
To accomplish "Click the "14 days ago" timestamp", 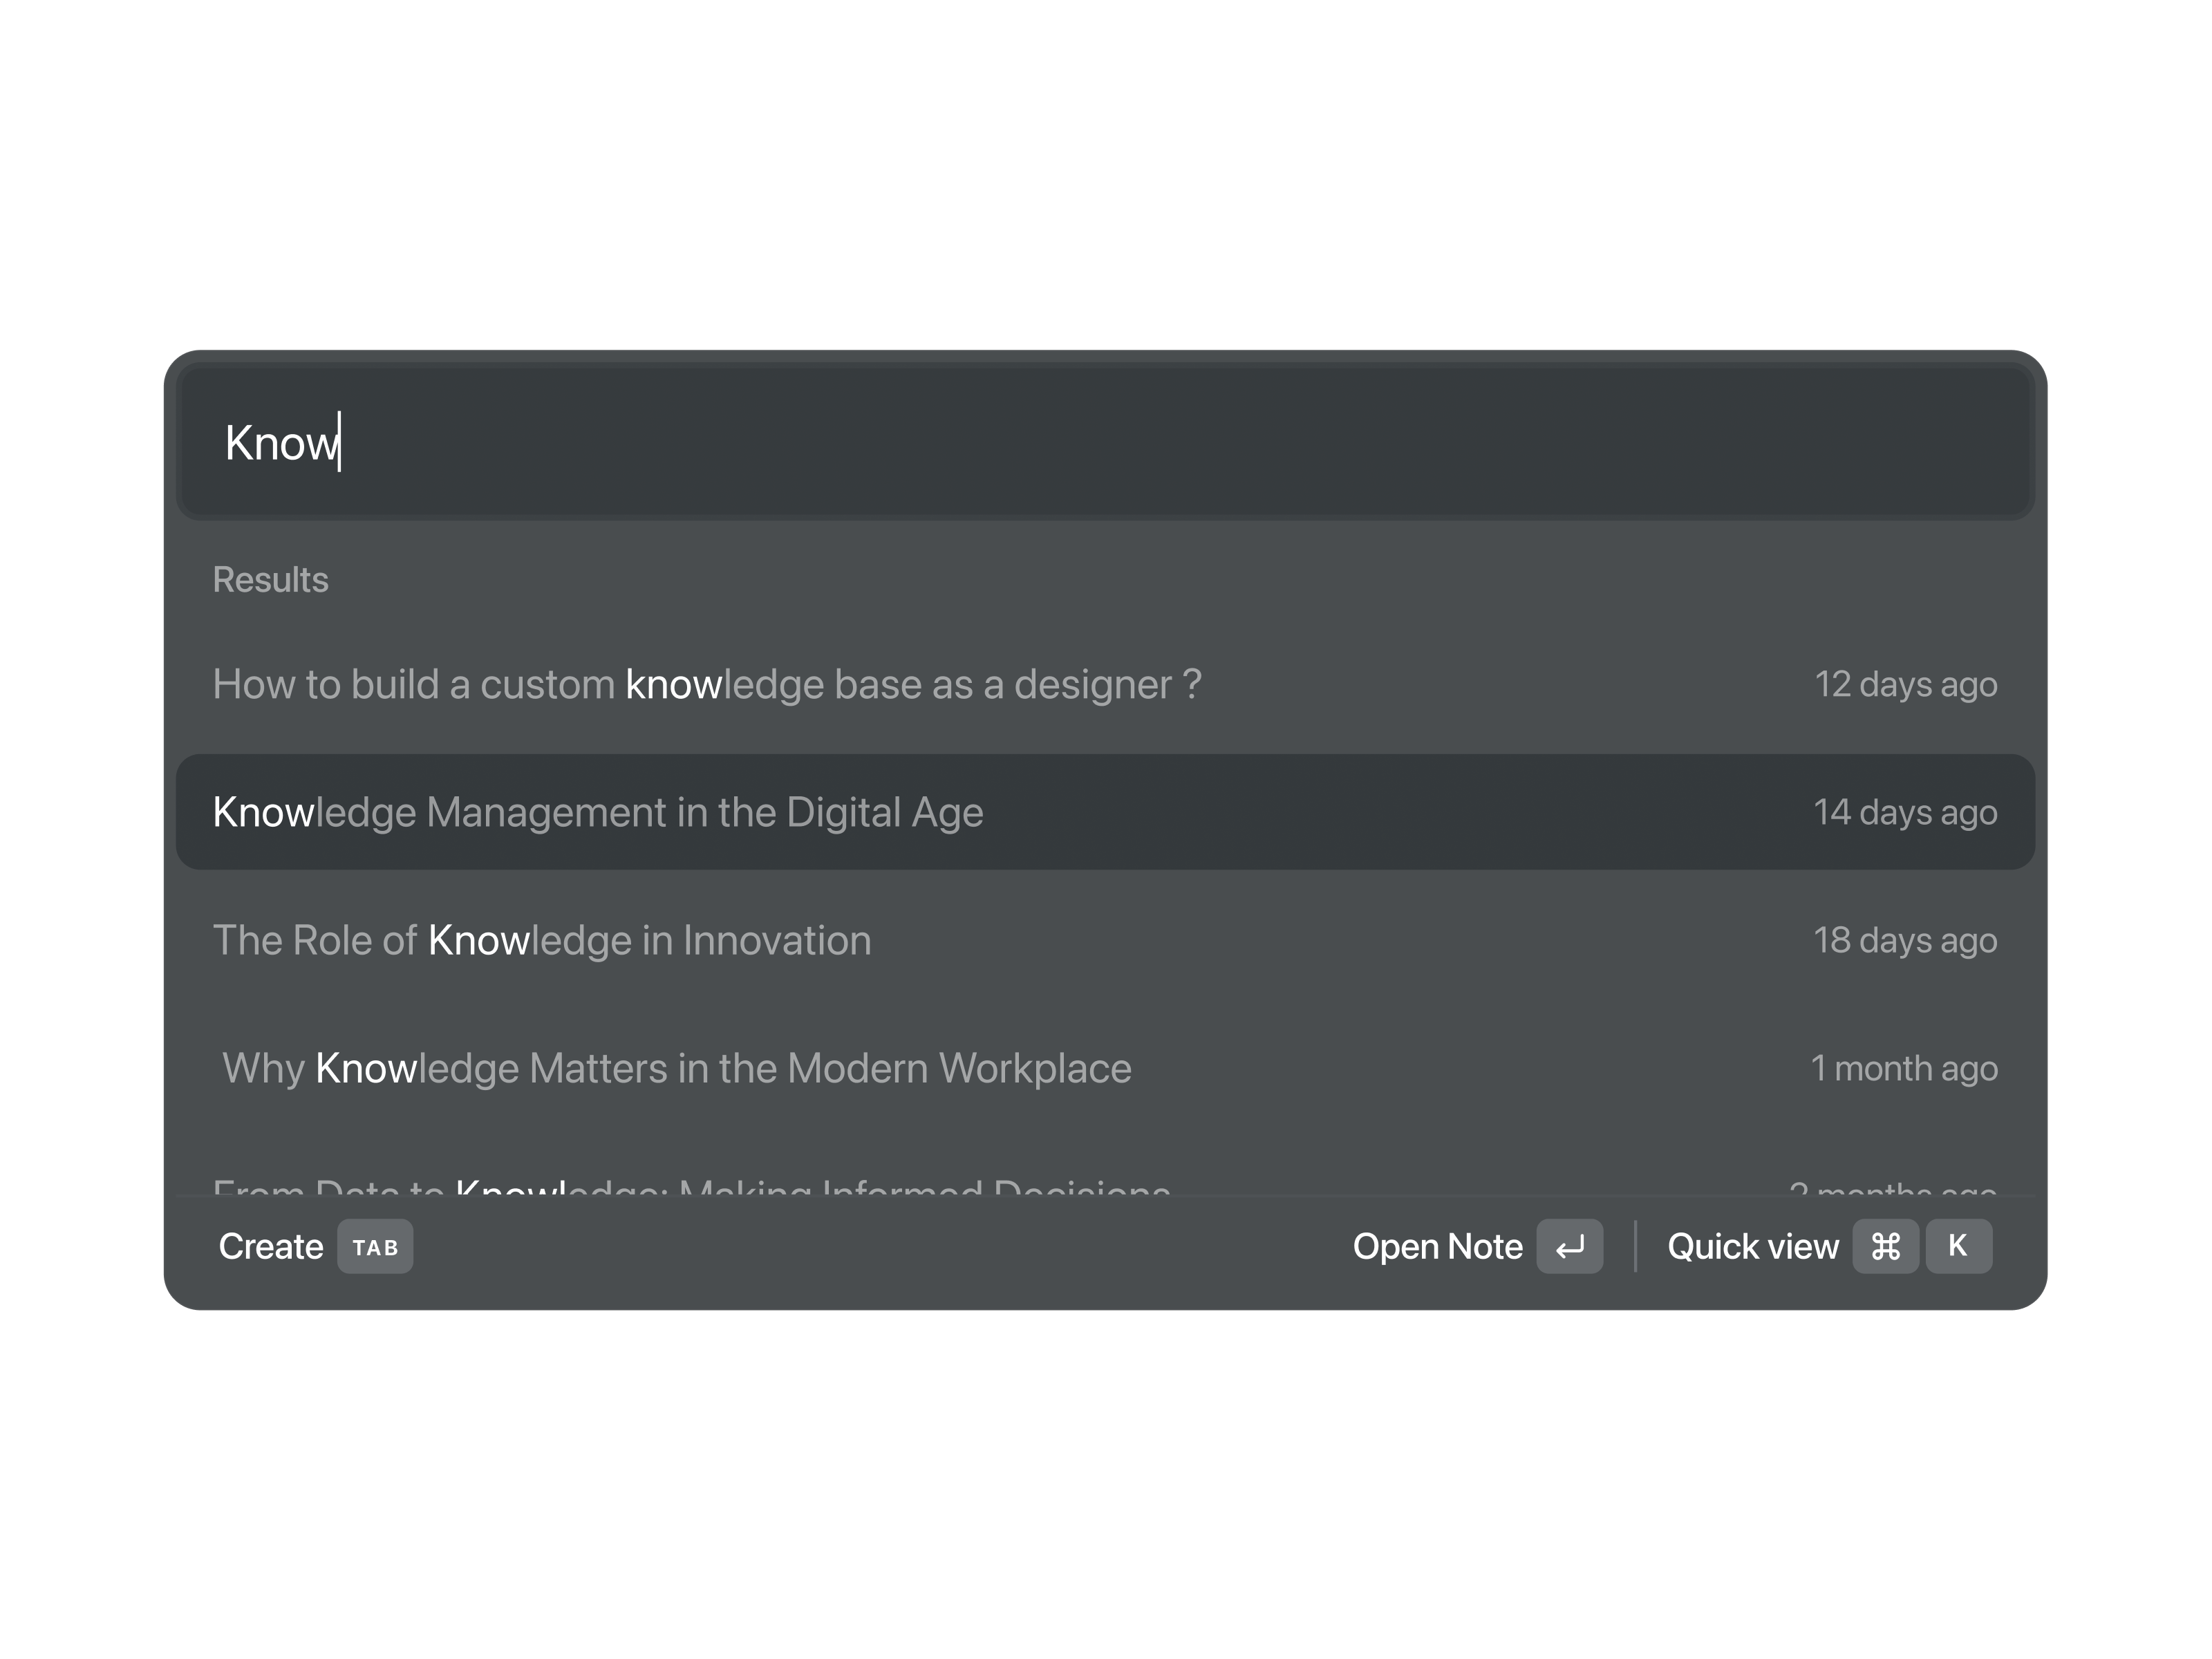I will pos(1905,813).
